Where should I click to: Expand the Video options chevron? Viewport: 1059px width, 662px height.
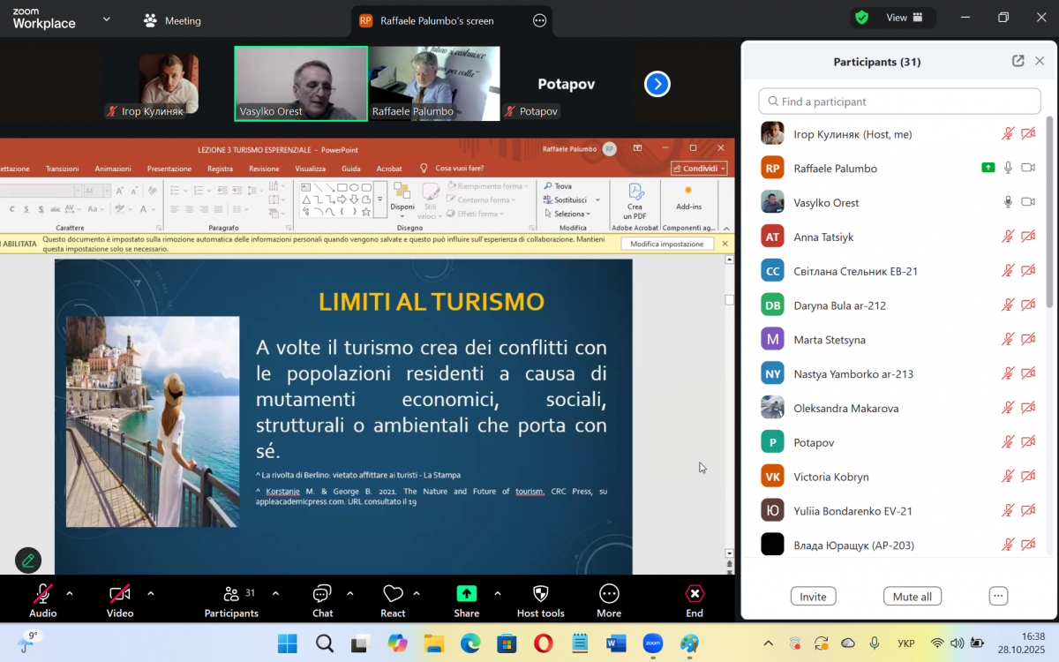point(150,593)
